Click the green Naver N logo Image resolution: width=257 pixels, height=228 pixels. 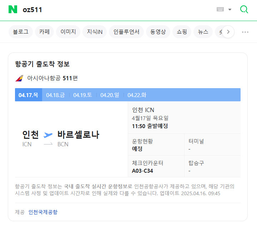13,9
